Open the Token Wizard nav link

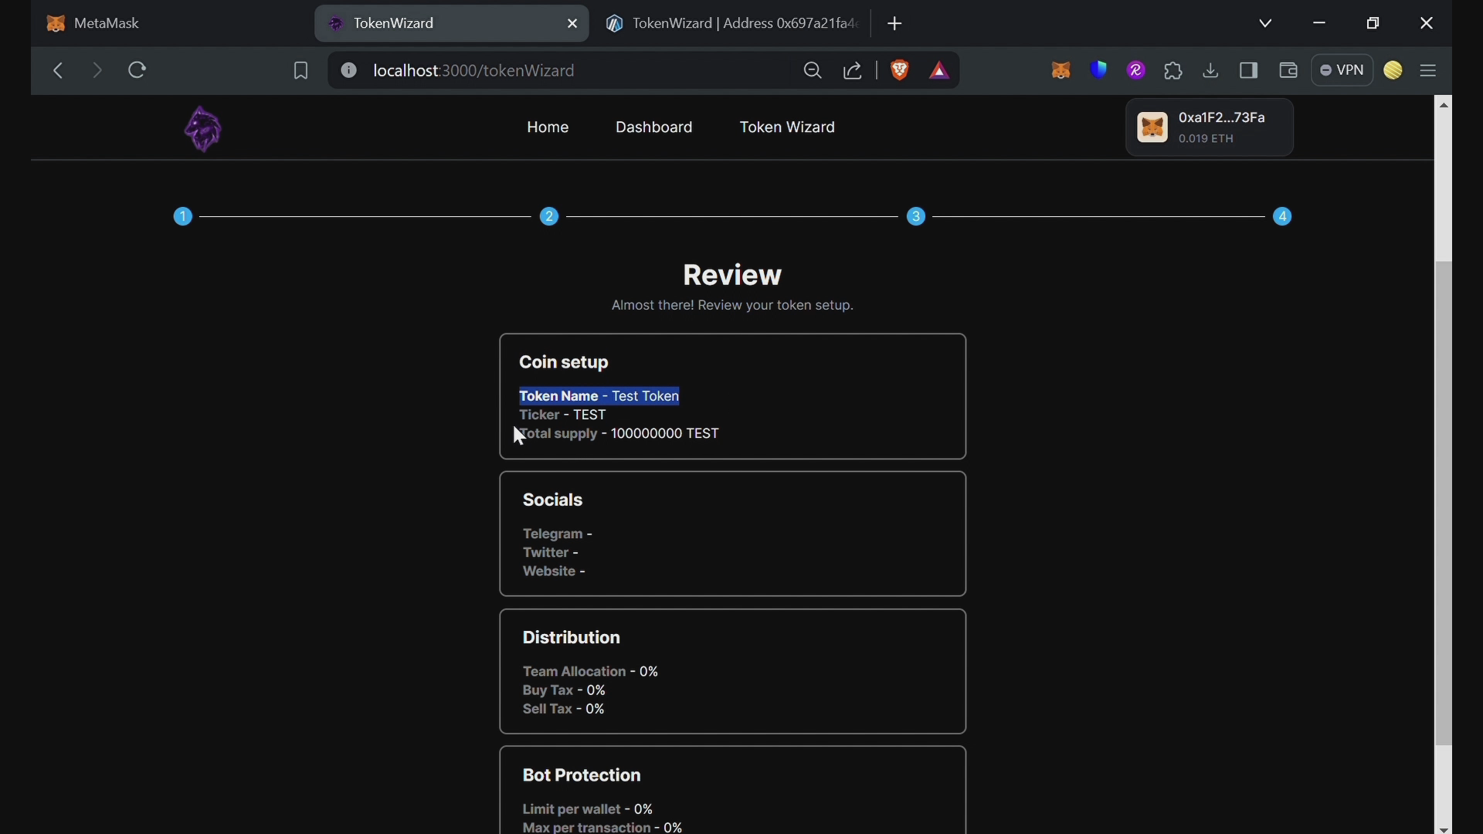click(x=787, y=127)
